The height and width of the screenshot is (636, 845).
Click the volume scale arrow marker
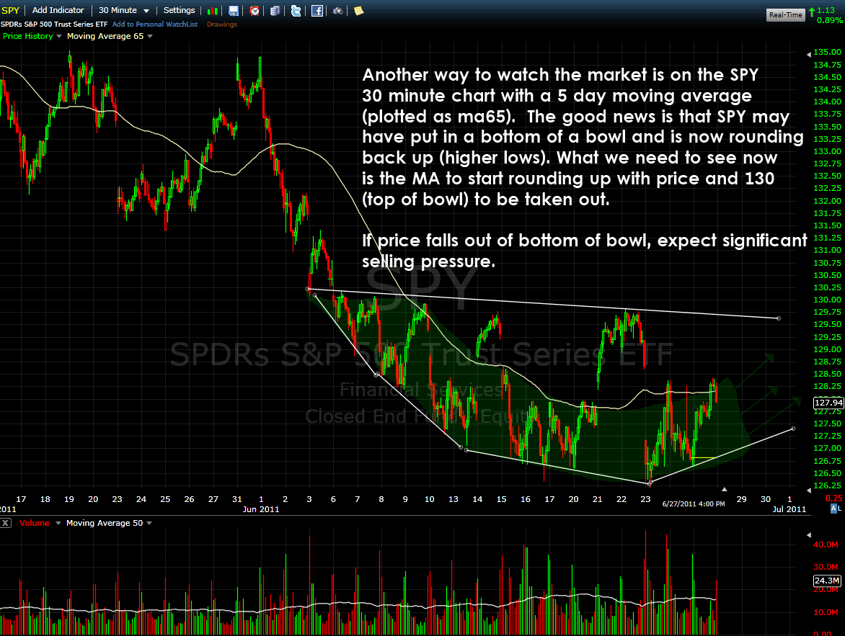(x=808, y=534)
